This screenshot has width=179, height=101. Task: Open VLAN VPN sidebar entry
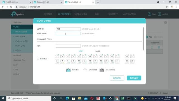coord(20,46)
